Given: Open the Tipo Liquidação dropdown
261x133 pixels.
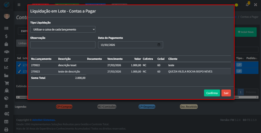Looking at the screenshot, I should click(x=63, y=29).
